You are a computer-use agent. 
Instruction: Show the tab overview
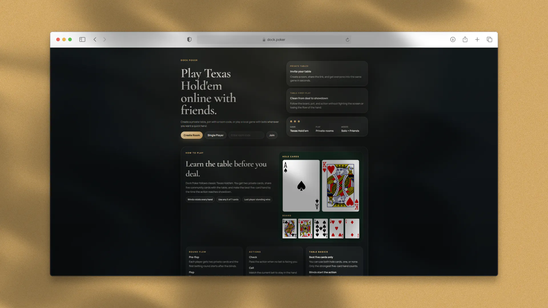pyautogui.click(x=489, y=40)
